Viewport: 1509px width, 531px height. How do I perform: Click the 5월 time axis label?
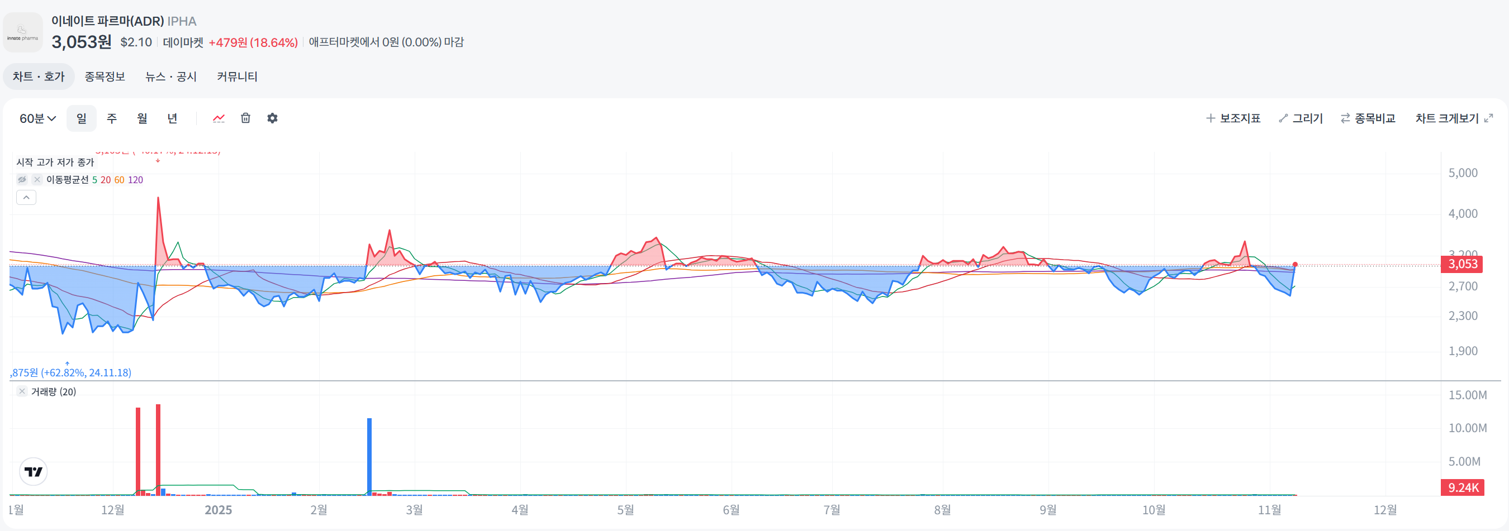(625, 510)
